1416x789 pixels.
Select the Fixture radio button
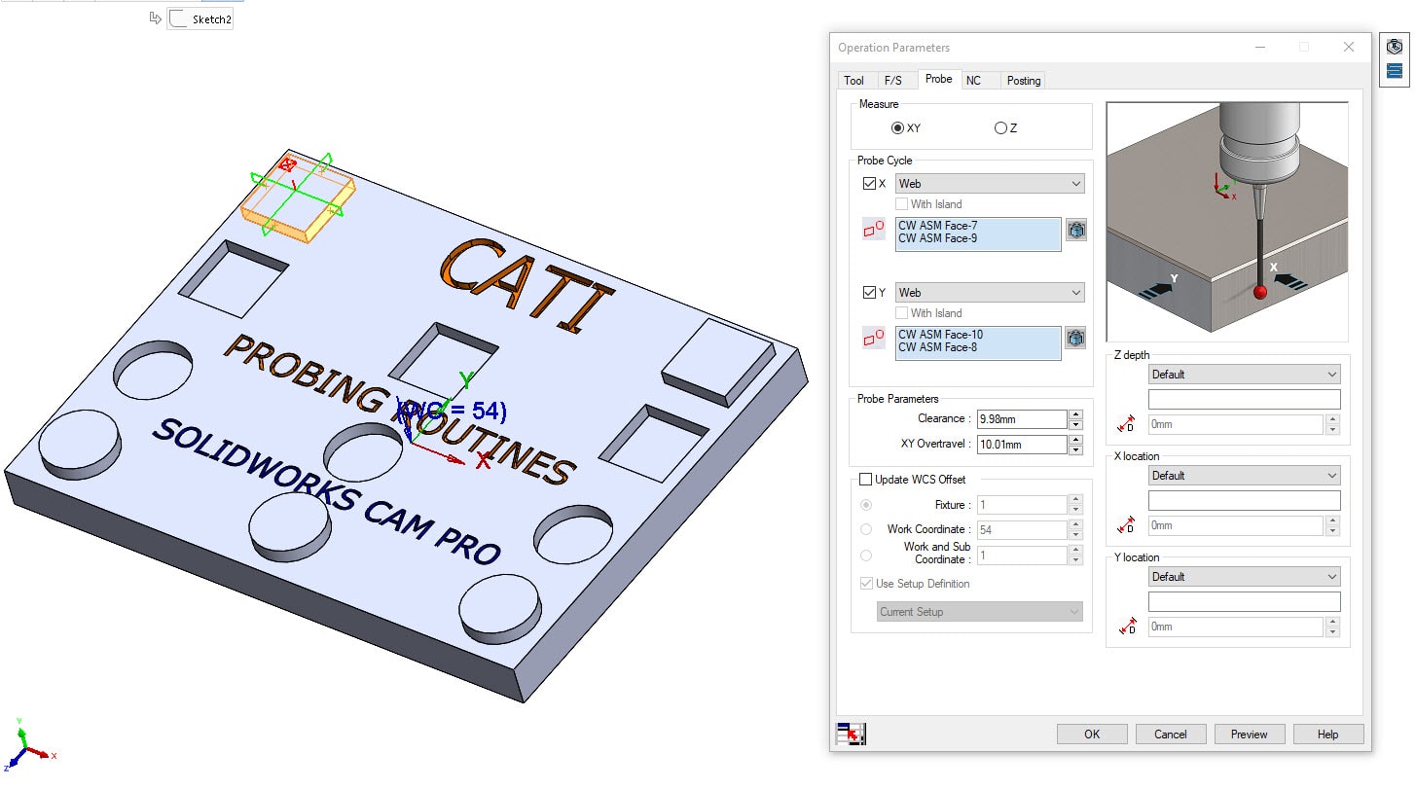(866, 505)
